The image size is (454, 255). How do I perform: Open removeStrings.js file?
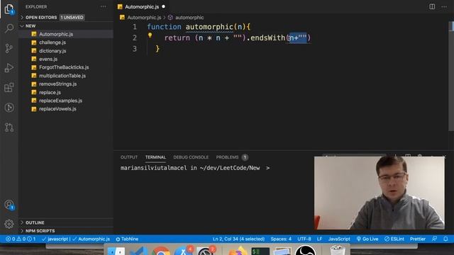coord(58,84)
